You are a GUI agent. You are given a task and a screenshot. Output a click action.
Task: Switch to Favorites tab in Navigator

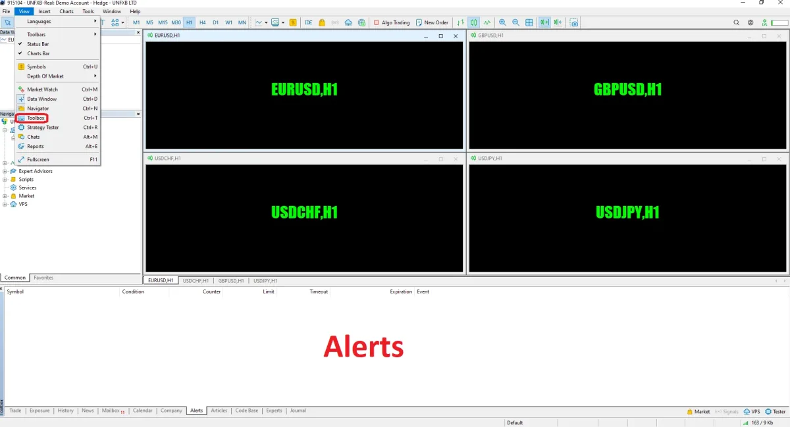click(x=43, y=278)
